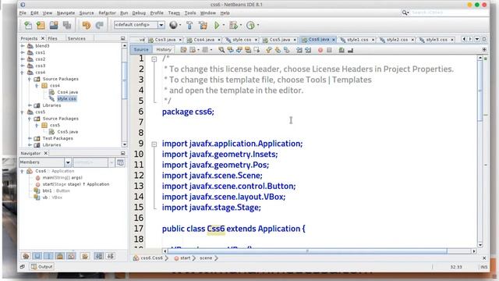
Task: Click the Profile Project icon
Action: [x=250, y=25]
